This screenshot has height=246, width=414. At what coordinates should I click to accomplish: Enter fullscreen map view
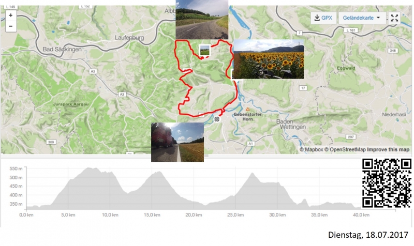(394, 18)
